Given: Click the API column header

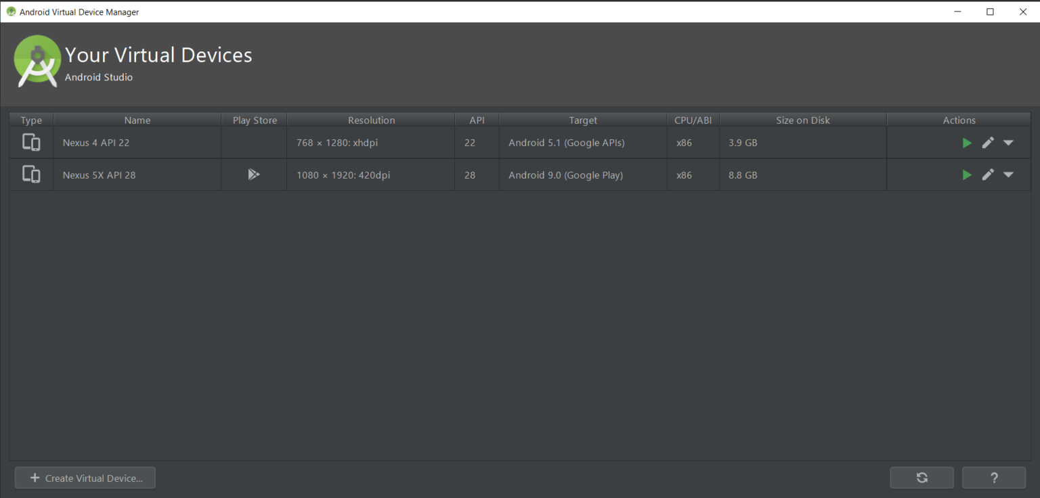Looking at the screenshot, I should (x=477, y=120).
